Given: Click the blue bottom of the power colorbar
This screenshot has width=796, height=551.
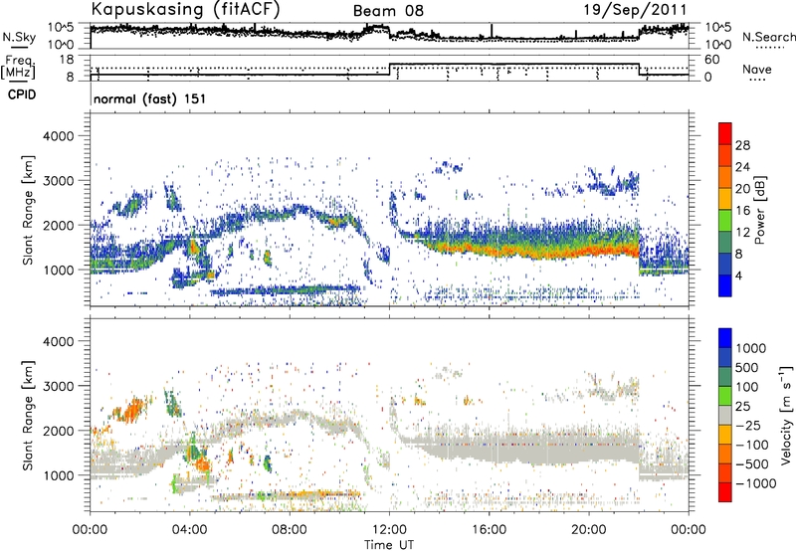Looking at the screenshot, I should tap(725, 286).
